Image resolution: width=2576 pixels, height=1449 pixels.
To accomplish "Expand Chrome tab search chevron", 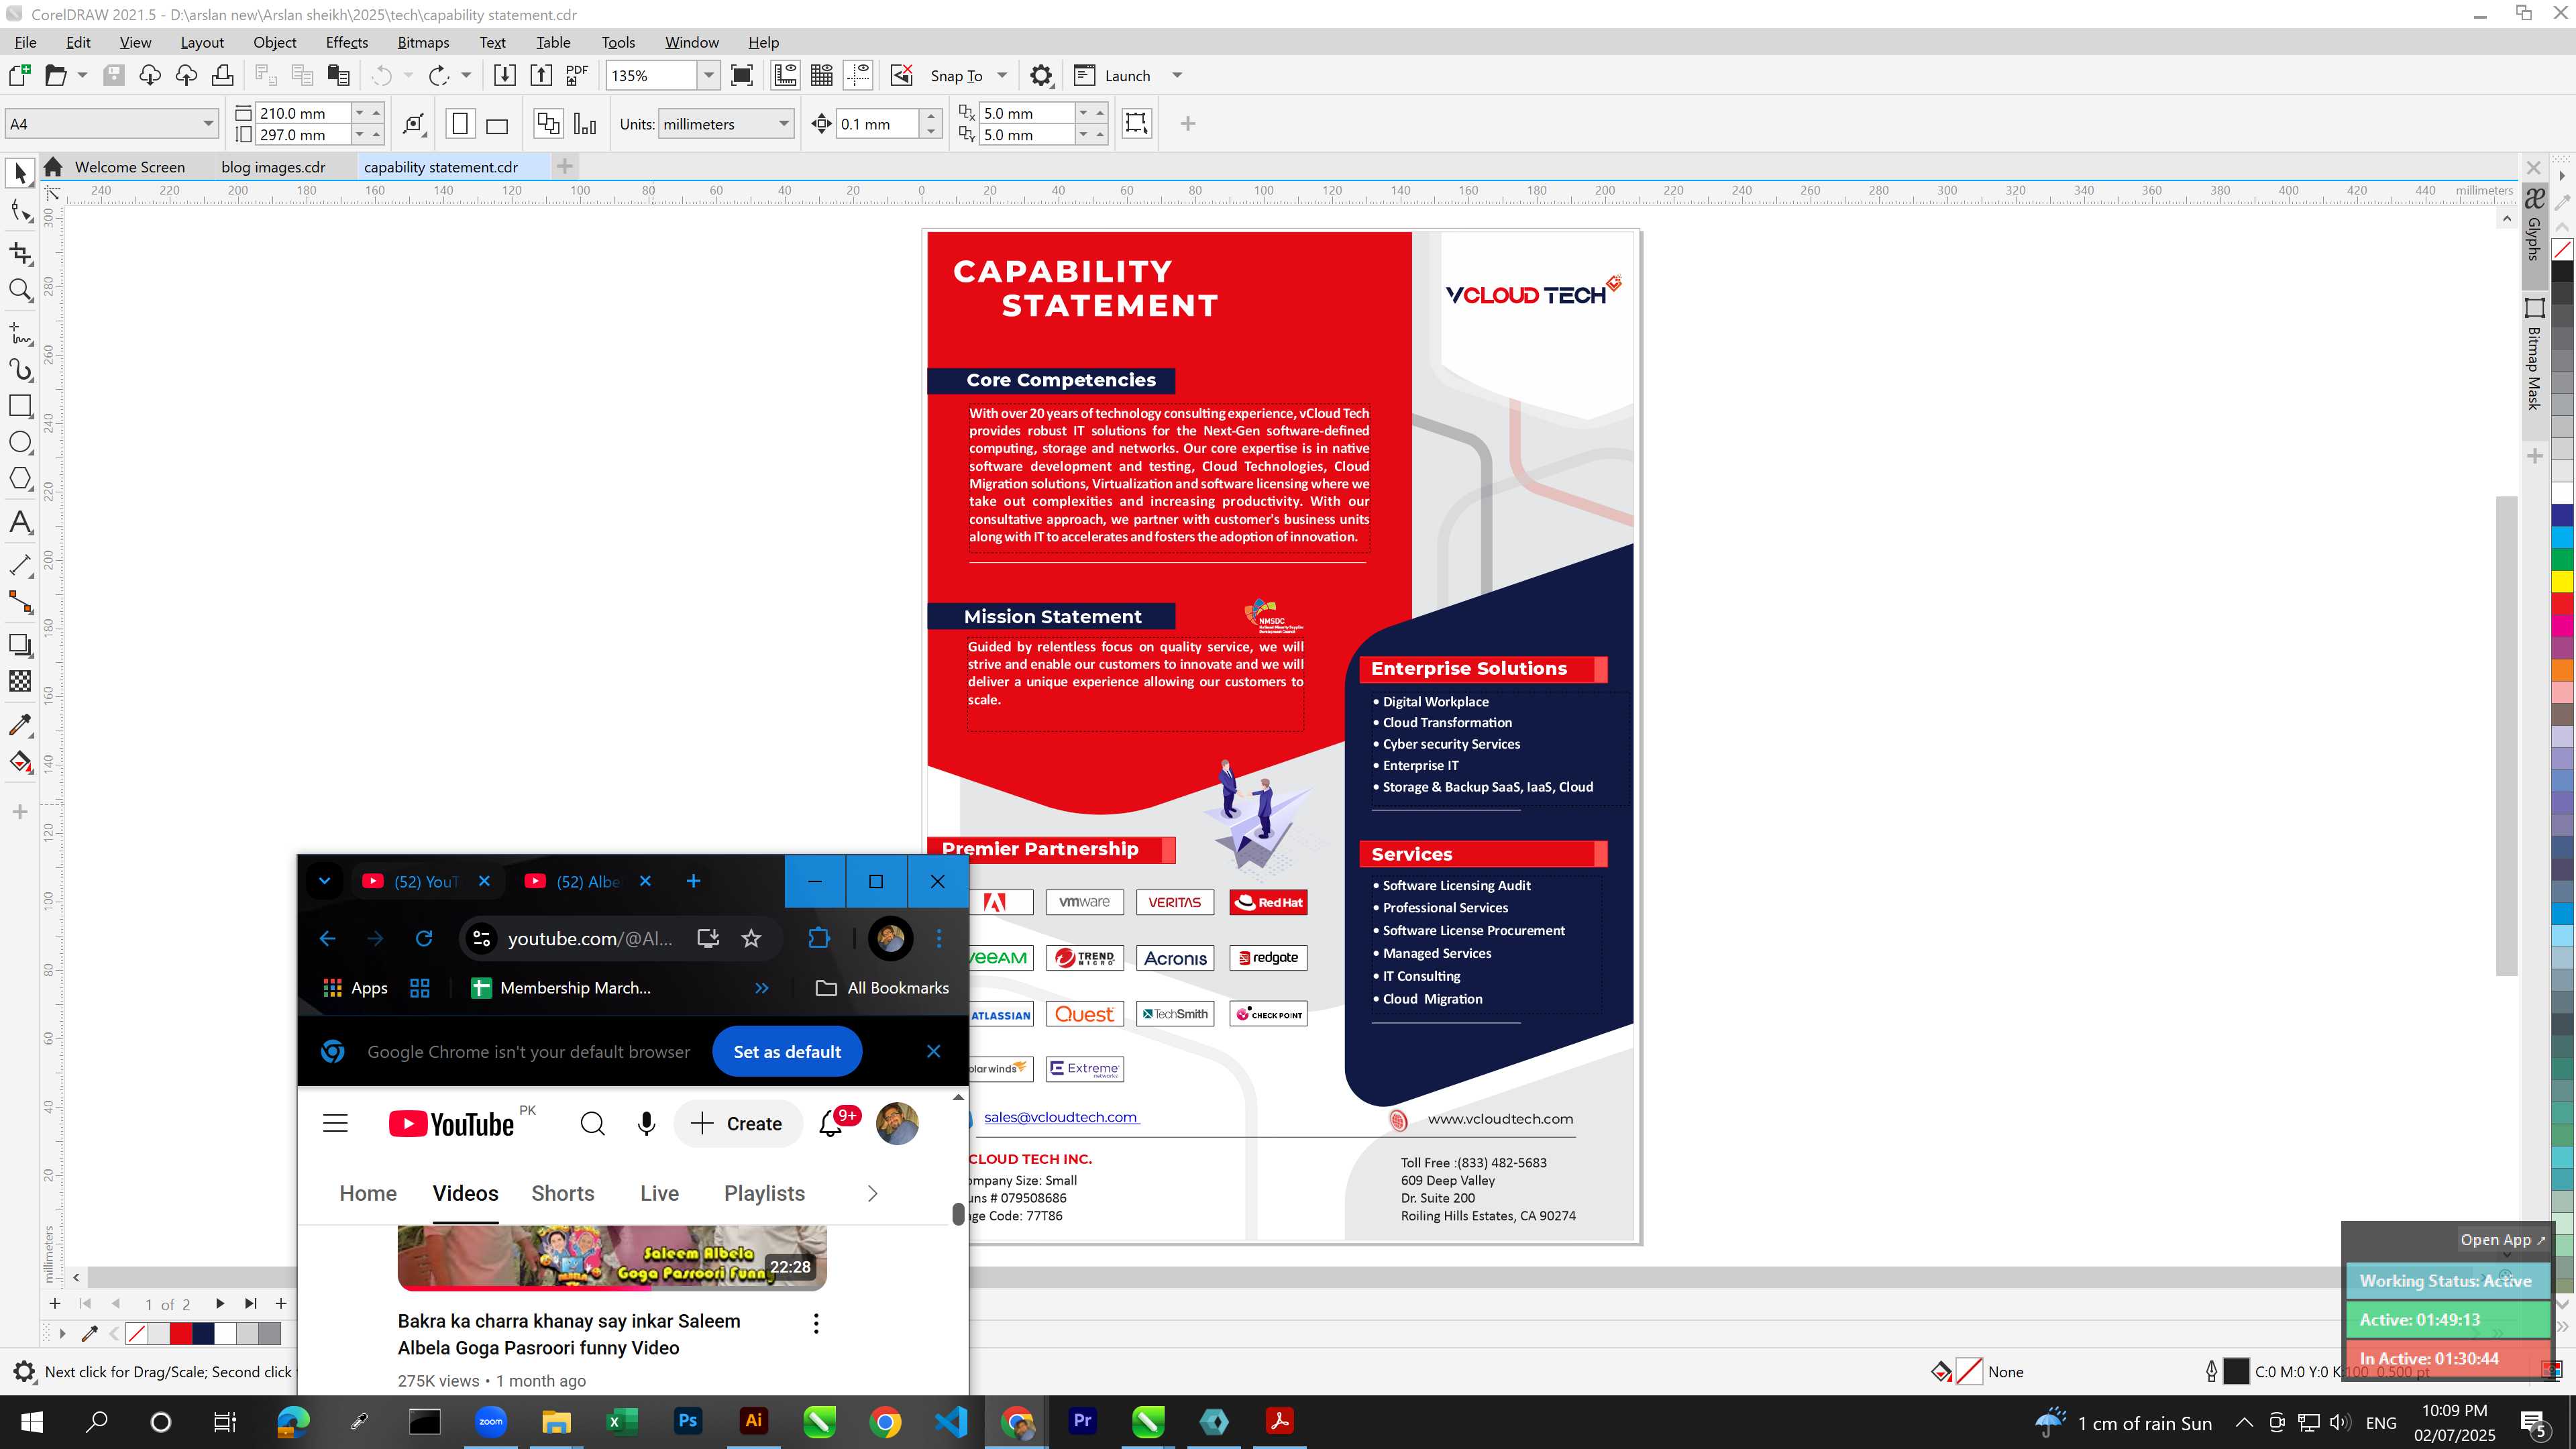I will tap(324, 881).
